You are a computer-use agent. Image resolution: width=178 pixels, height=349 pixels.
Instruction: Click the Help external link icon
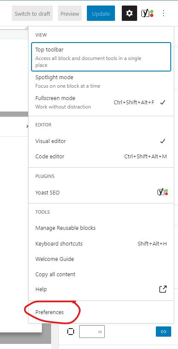coord(163,289)
